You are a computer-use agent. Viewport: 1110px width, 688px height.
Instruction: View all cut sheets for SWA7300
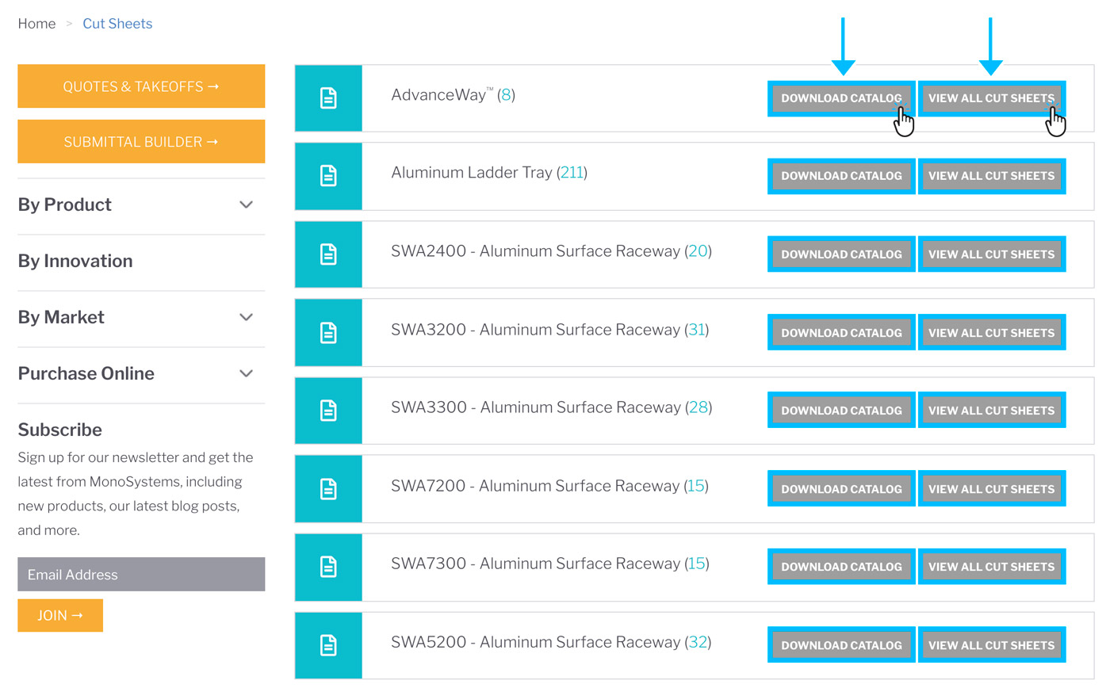tap(992, 567)
